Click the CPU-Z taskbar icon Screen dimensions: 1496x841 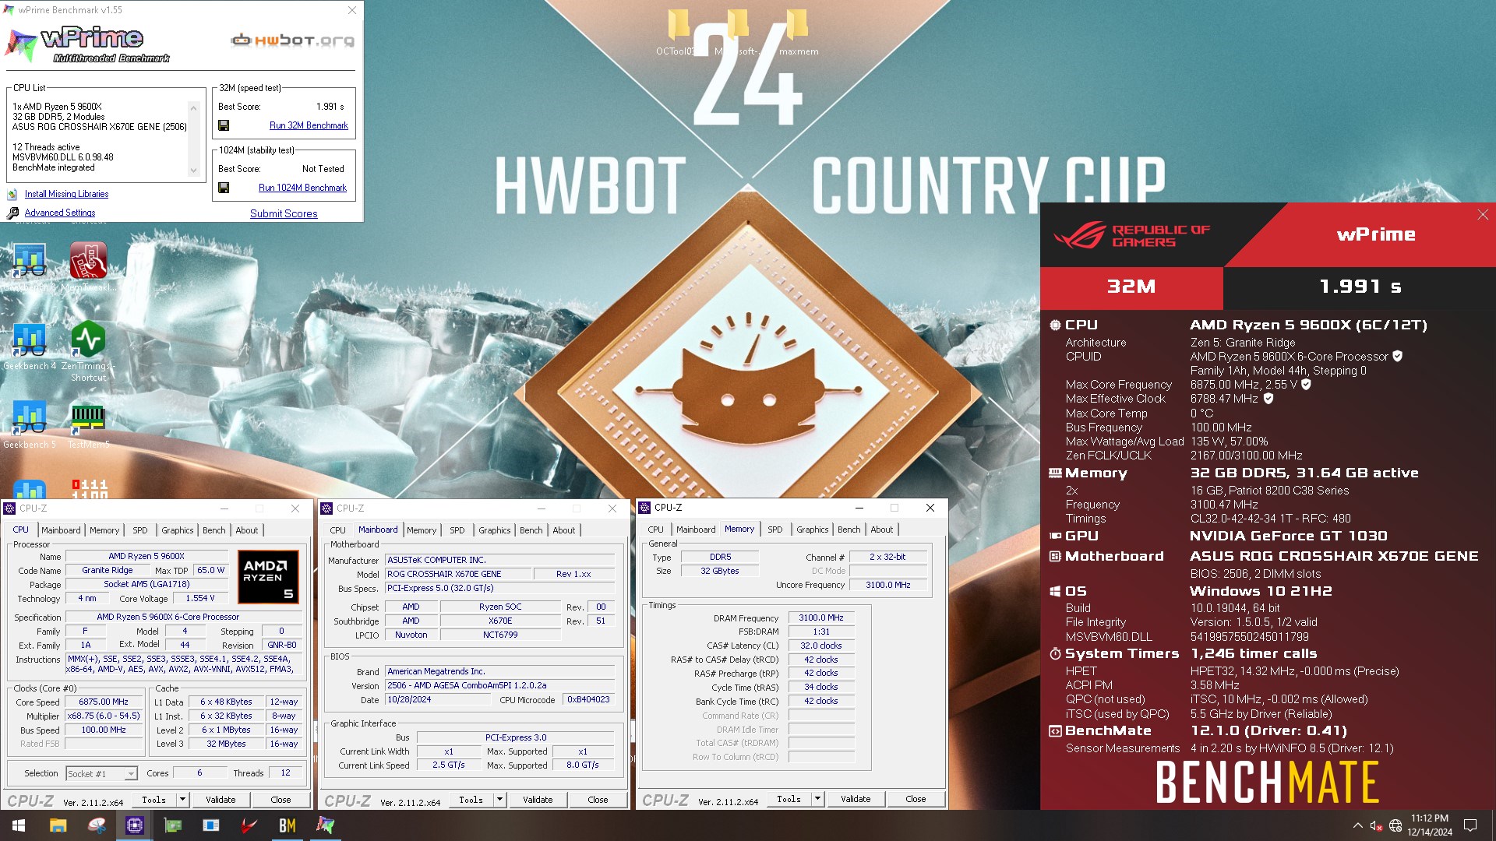(x=135, y=825)
